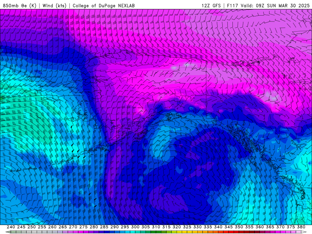Click the 335 value on the color scale
312x234 pixels.
point(208,227)
